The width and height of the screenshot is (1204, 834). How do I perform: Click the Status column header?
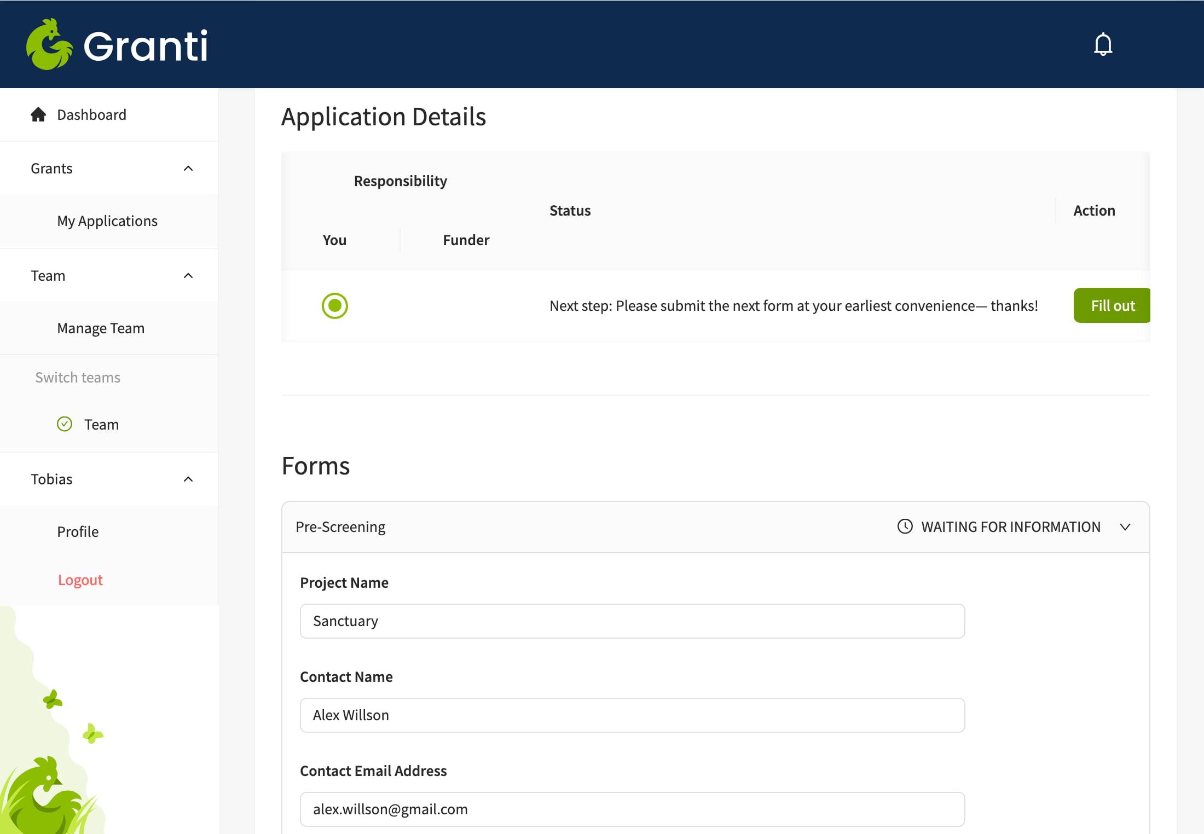click(570, 211)
